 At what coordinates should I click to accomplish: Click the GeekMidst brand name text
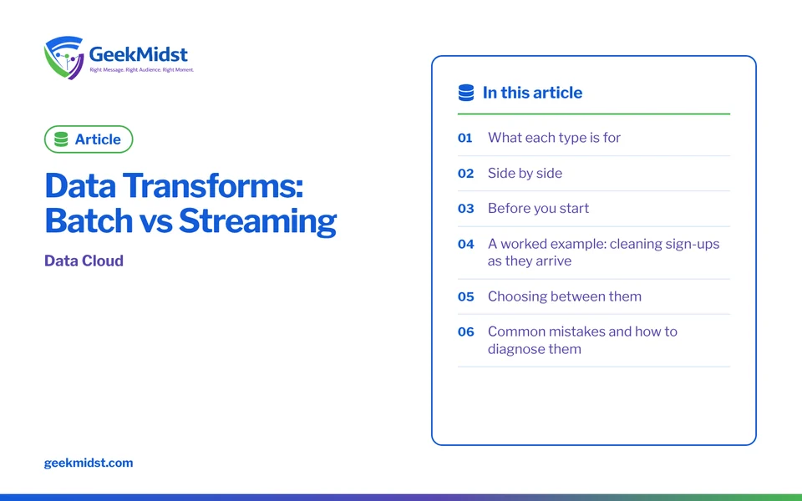pyautogui.click(x=138, y=54)
